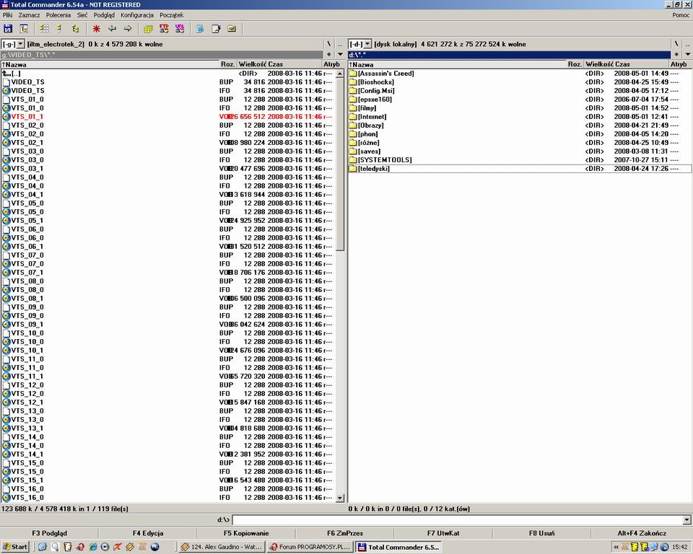Open the Pliki menu
Image resolution: width=693 pixels, height=554 pixels.
7,15
